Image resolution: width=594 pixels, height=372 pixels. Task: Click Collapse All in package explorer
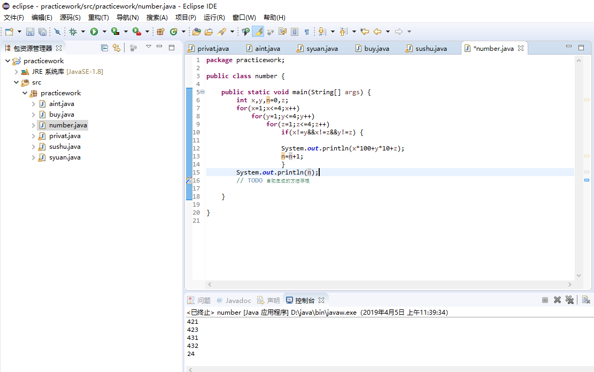coord(105,48)
